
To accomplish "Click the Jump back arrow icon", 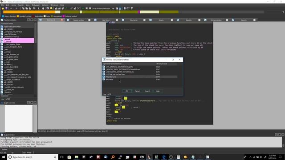I will [x=11, y=8].
